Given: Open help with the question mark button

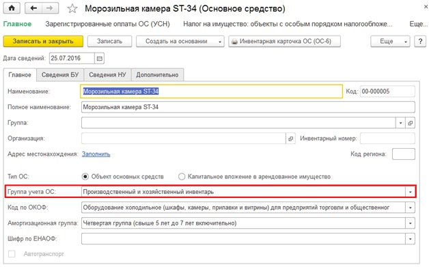Looking at the screenshot, I should pyautogui.click(x=420, y=41).
